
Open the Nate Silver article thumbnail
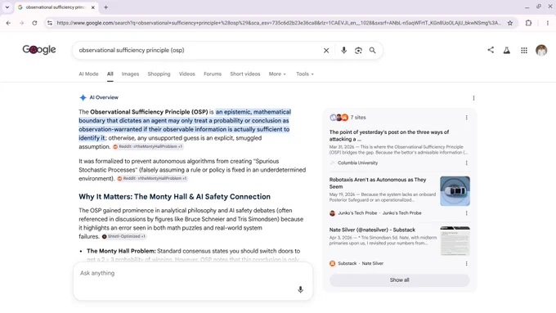click(455, 241)
